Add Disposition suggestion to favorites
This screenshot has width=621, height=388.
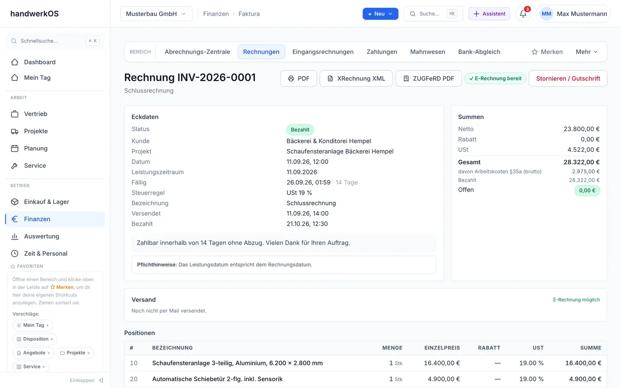[35, 339]
